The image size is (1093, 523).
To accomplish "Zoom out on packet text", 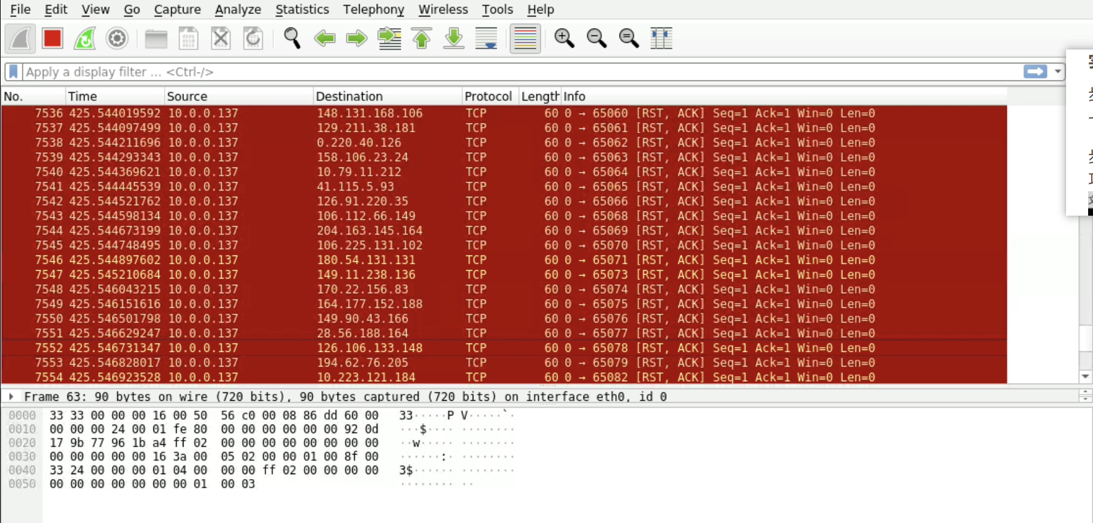I will coord(596,38).
